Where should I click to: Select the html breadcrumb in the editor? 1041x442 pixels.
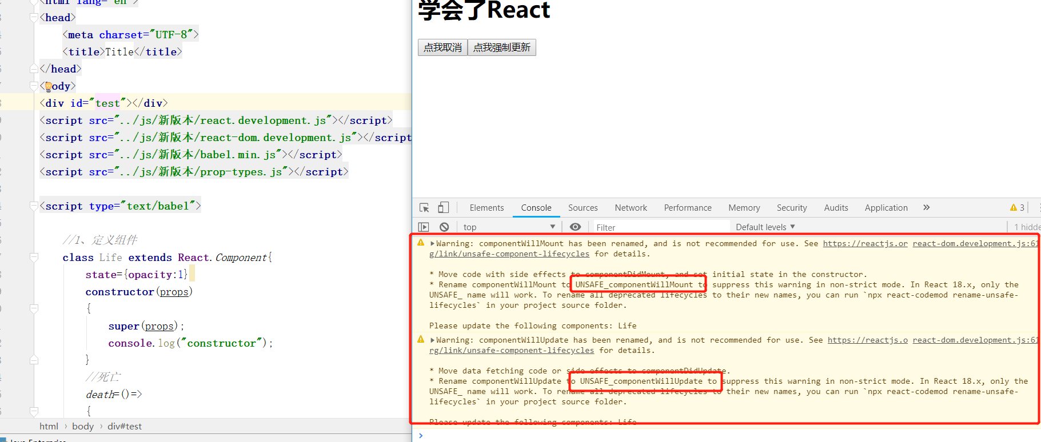click(x=49, y=426)
